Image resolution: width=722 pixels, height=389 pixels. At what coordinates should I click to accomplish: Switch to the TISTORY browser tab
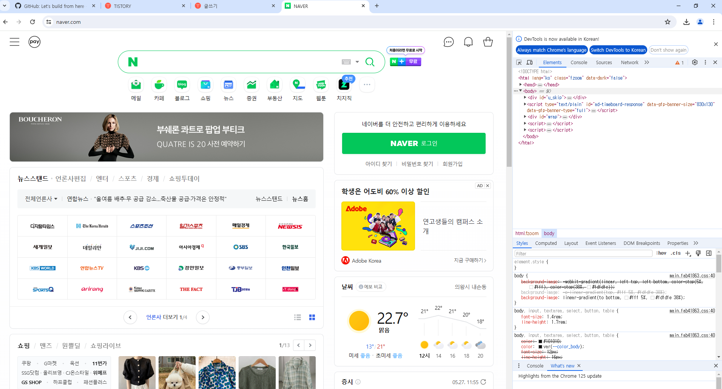coord(145,6)
